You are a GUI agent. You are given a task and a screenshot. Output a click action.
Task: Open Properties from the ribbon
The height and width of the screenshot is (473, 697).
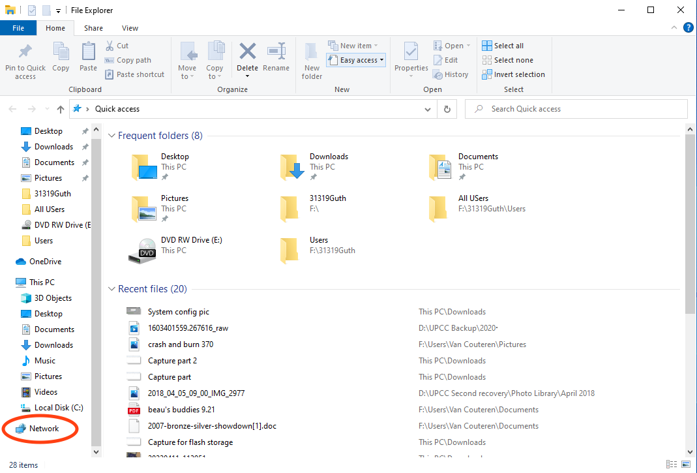click(411, 52)
